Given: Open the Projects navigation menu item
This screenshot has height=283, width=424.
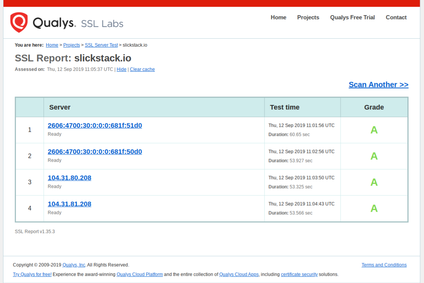Looking at the screenshot, I should 308,17.
